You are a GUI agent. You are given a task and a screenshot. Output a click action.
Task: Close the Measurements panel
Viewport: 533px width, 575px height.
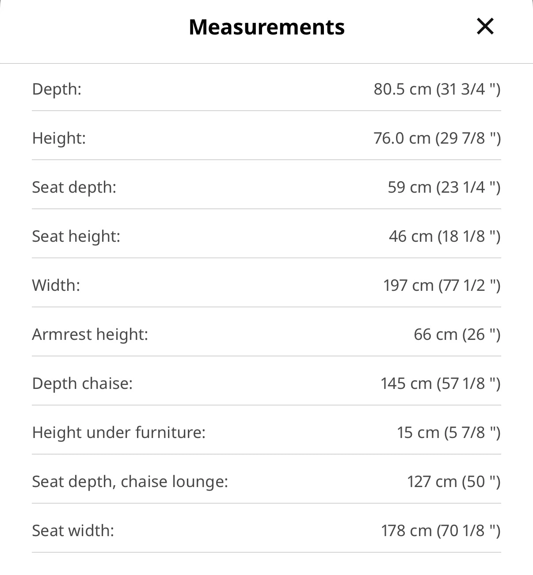(x=485, y=27)
